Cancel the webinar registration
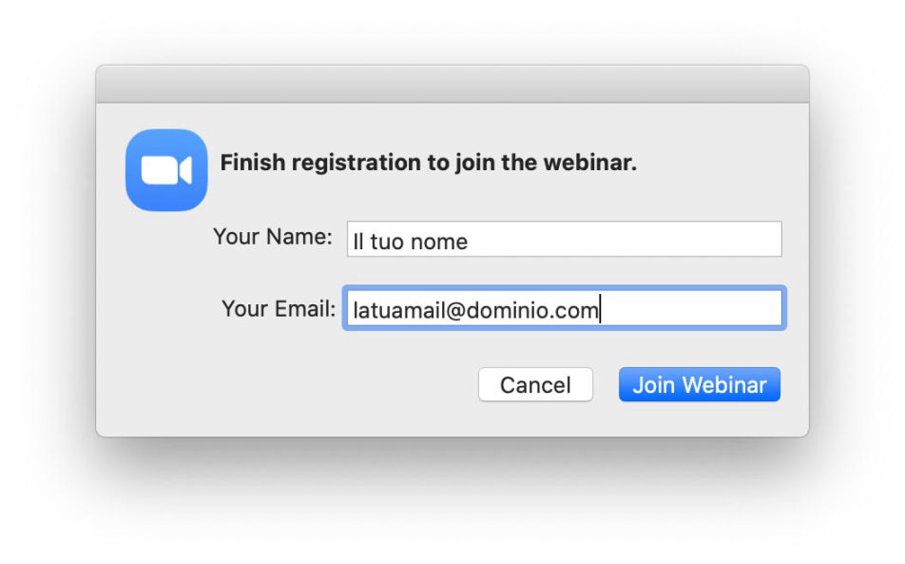The image size is (905, 564). pyautogui.click(x=535, y=384)
